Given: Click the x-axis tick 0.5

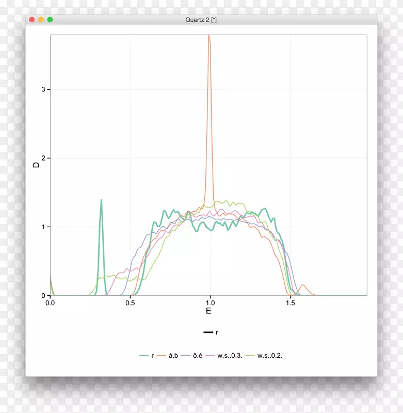Looking at the screenshot, I should [x=130, y=303].
